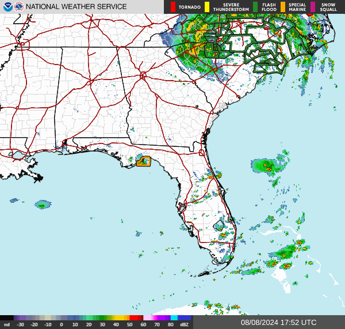Click the 'nd' label on reflectivity scale
This screenshot has width=345, height=329.
[7, 324]
